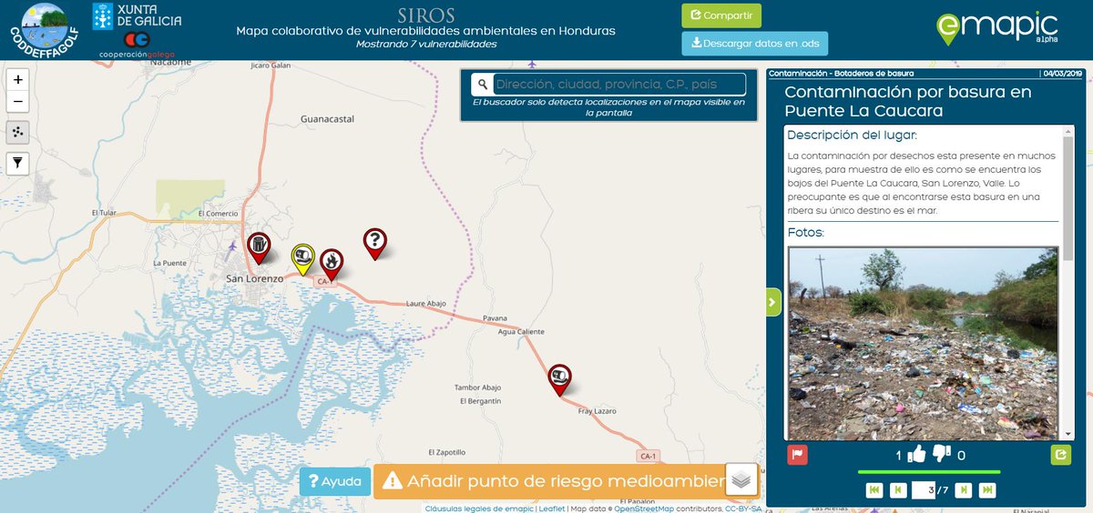Image resolution: width=1093 pixels, height=513 pixels.
Task: Go to first vulnerability entry
Action: coord(874,490)
